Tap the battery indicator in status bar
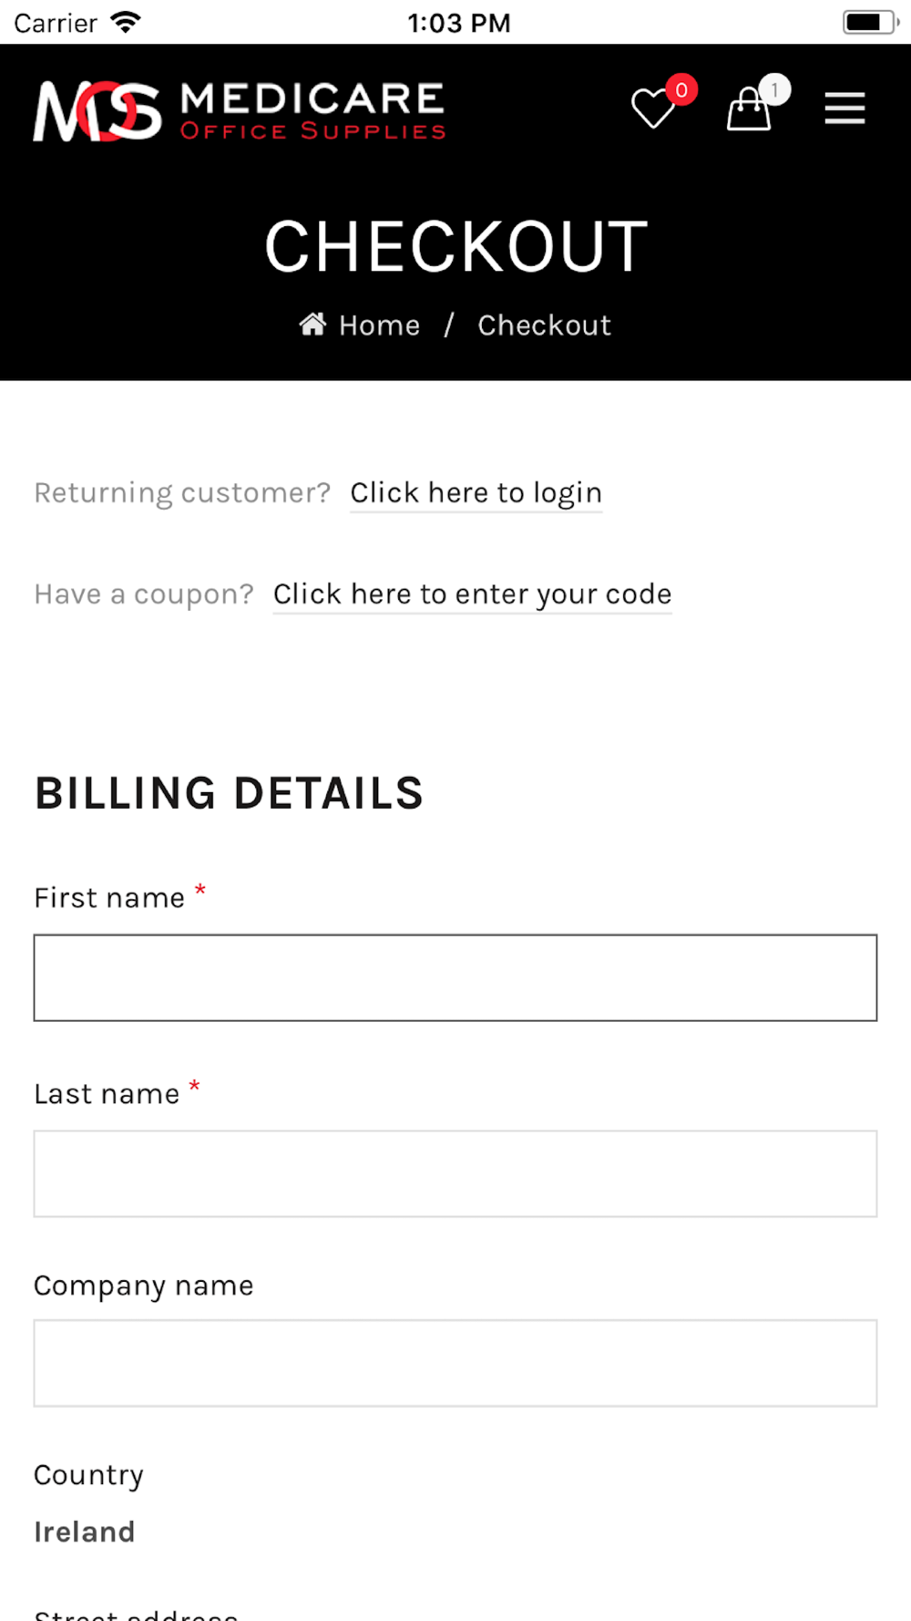Image resolution: width=911 pixels, height=1621 pixels. 871,22
